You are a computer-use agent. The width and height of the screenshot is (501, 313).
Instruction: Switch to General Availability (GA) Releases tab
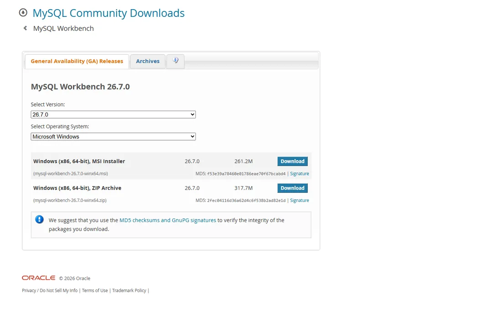(x=77, y=61)
